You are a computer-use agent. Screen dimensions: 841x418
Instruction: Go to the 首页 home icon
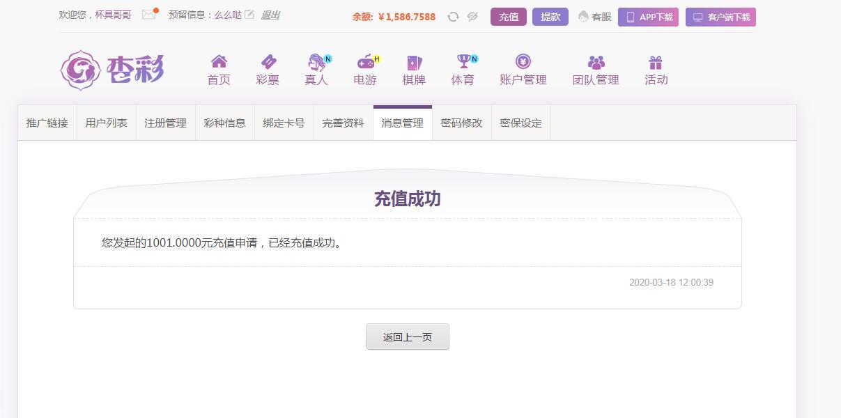[219, 62]
